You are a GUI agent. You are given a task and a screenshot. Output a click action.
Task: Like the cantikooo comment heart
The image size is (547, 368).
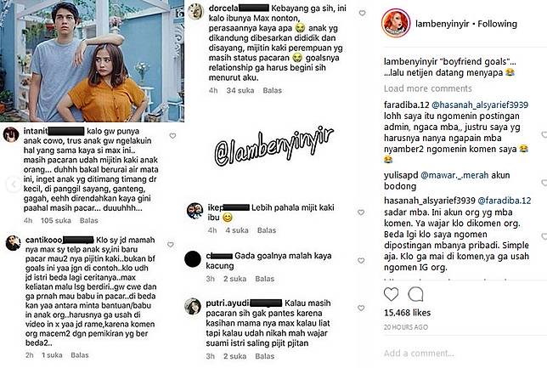tap(171, 245)
